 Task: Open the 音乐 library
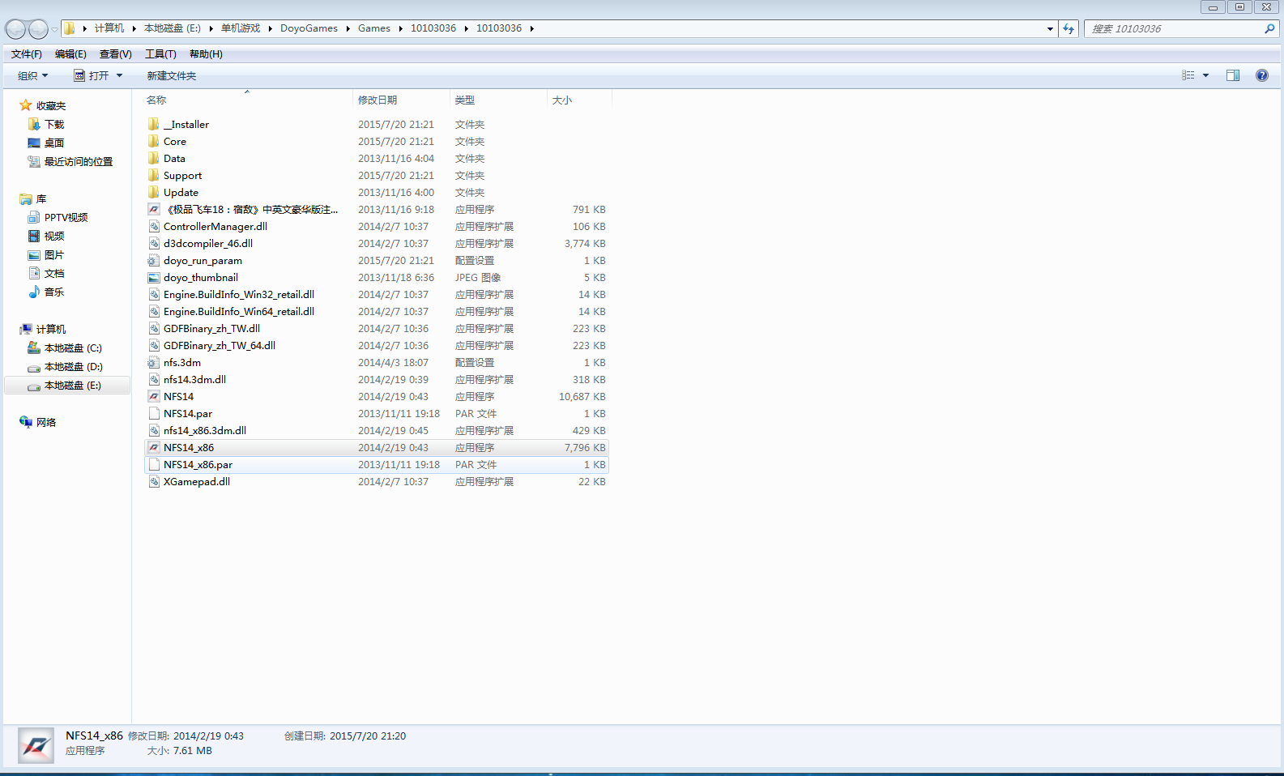(x=53, y=292)
